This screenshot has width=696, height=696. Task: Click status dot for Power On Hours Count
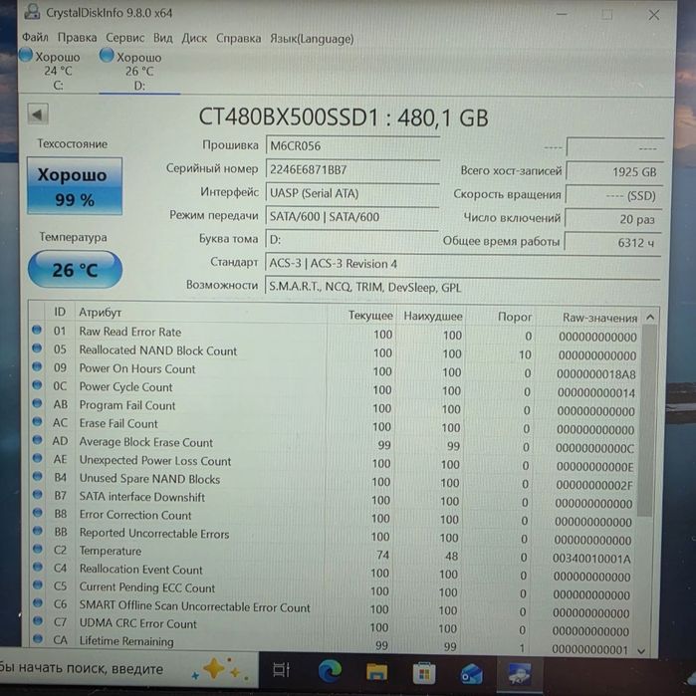pyautogui.click(x=37, y=366)
